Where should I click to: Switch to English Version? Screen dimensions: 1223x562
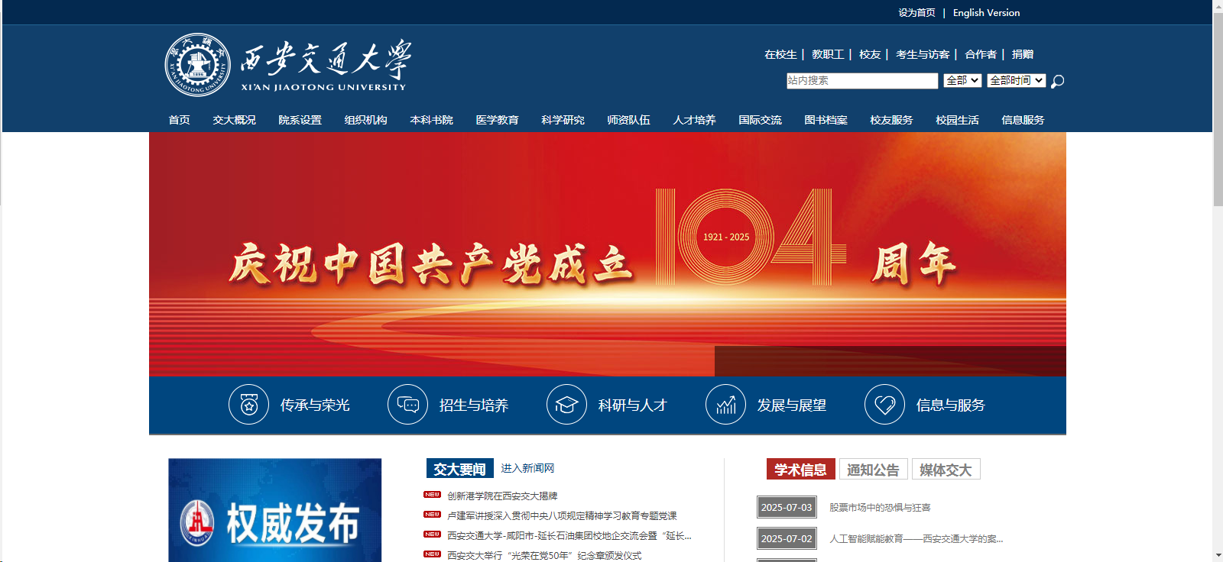(986, 13)
